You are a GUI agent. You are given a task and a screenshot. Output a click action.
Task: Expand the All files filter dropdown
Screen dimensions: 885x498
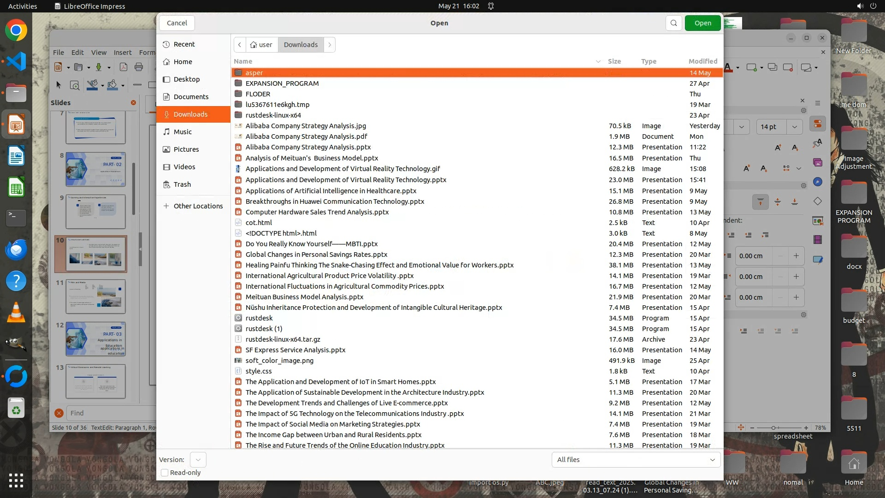(636, 460)
